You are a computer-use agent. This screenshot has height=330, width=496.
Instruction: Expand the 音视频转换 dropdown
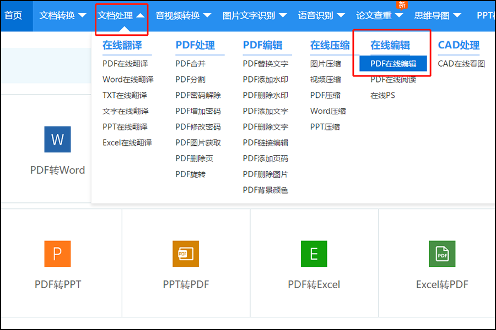pyautogui.click(x=184, y=15)
